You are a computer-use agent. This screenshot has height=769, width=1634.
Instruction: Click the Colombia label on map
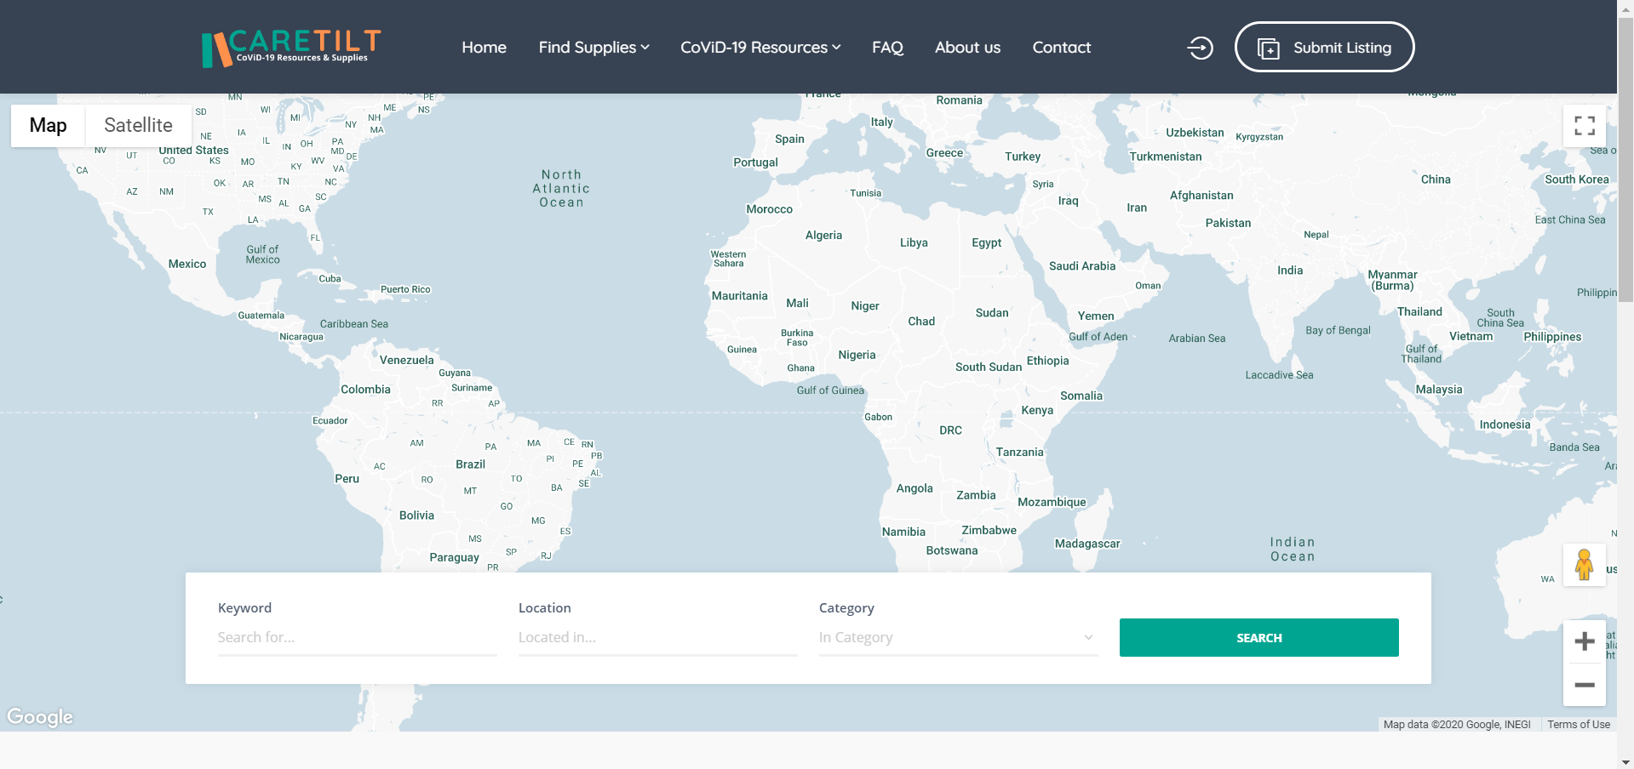pos(365,390)
